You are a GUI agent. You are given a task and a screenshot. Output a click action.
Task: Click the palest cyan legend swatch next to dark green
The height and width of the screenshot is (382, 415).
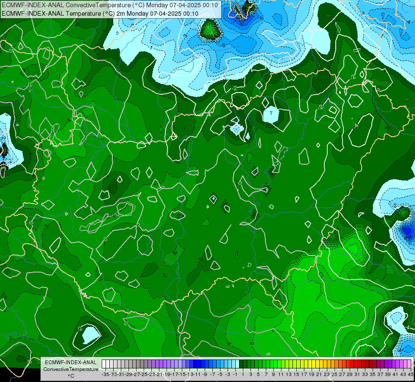[237, 364]
